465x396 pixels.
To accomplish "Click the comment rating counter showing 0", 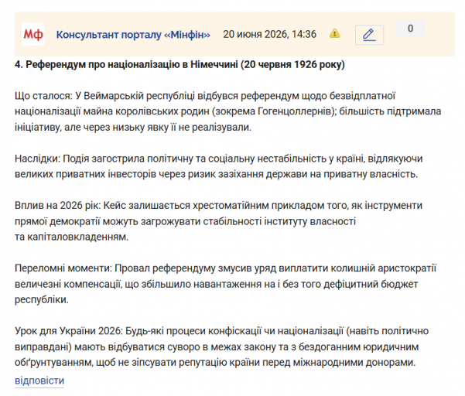I will pos(410,29).
